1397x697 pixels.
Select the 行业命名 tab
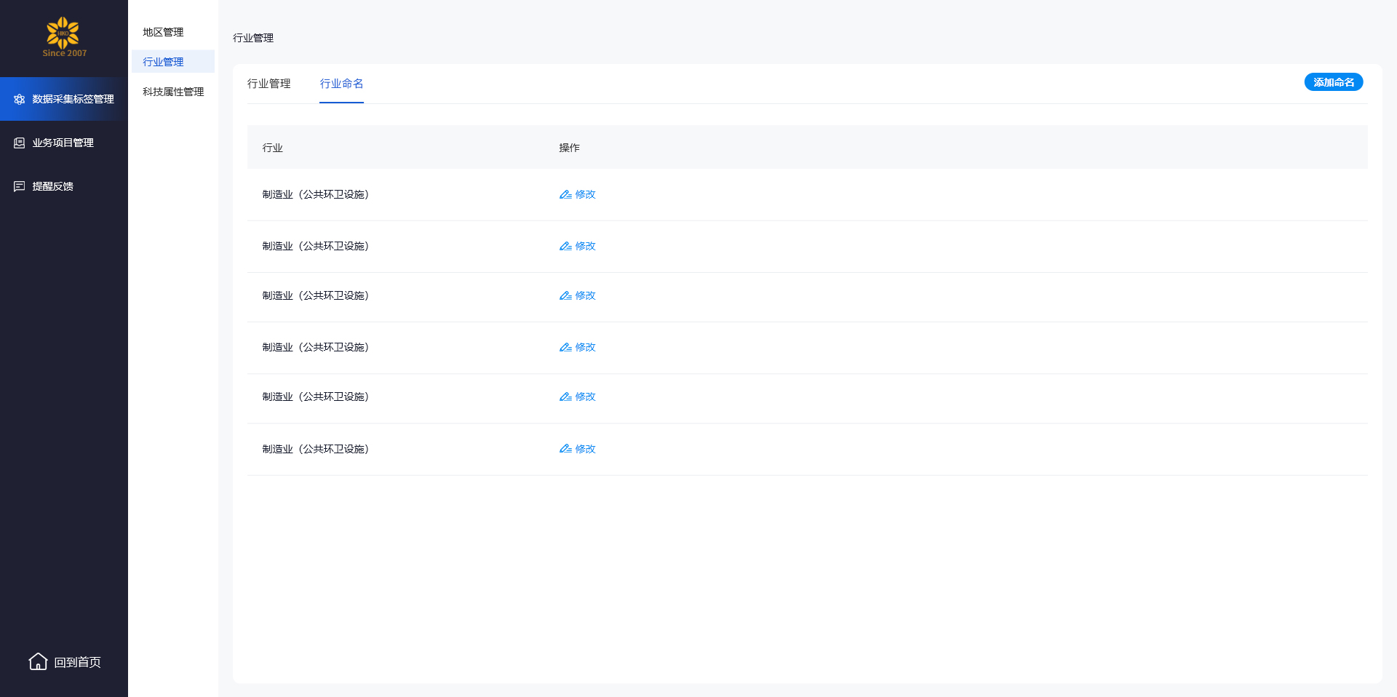341,84
